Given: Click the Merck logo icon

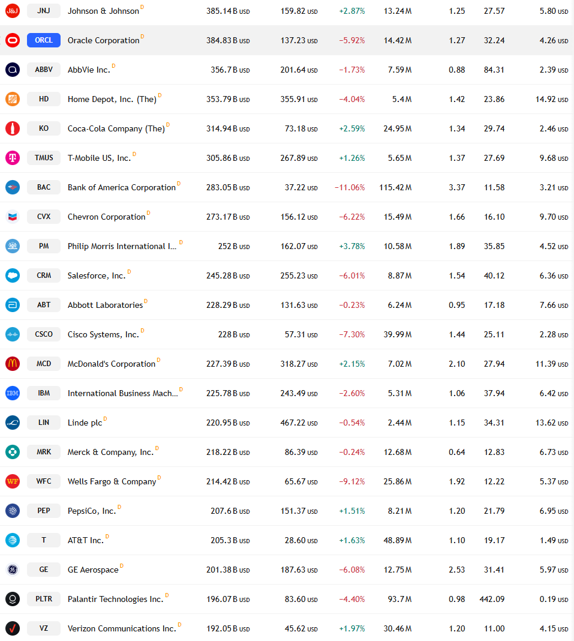Looking at the screenshot, I should 13,452.
